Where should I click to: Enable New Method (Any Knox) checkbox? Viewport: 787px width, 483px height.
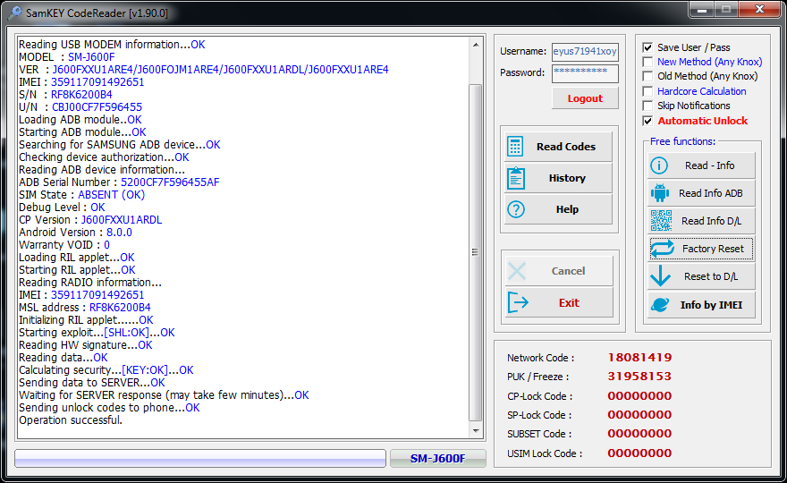[x=648, y=62]
